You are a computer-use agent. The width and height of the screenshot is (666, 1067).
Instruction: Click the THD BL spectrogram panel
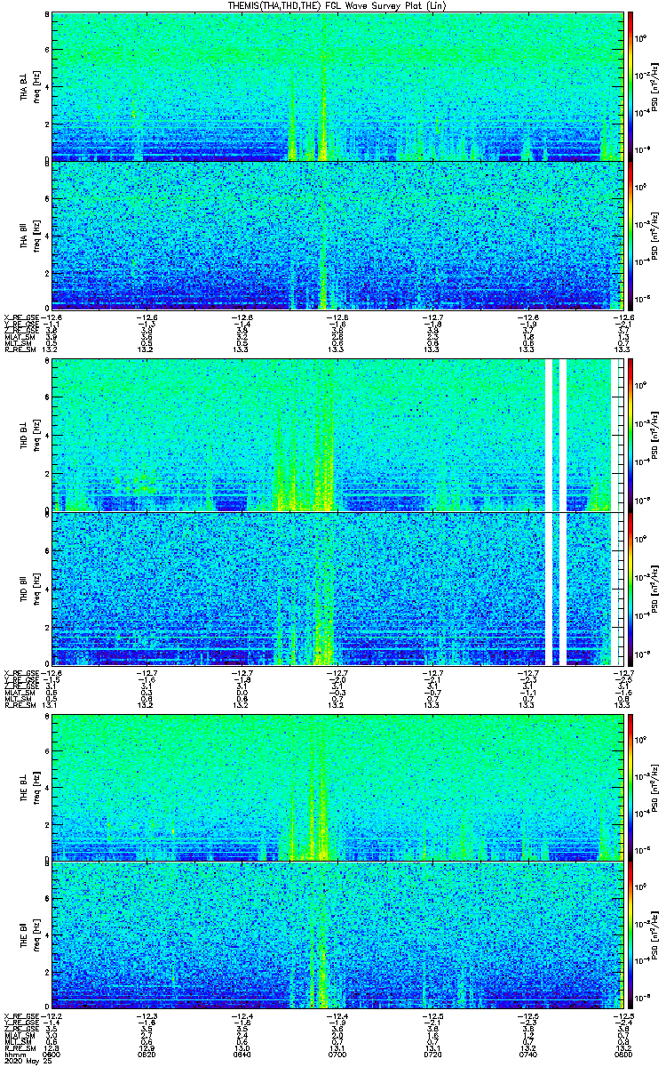point(337,436)
